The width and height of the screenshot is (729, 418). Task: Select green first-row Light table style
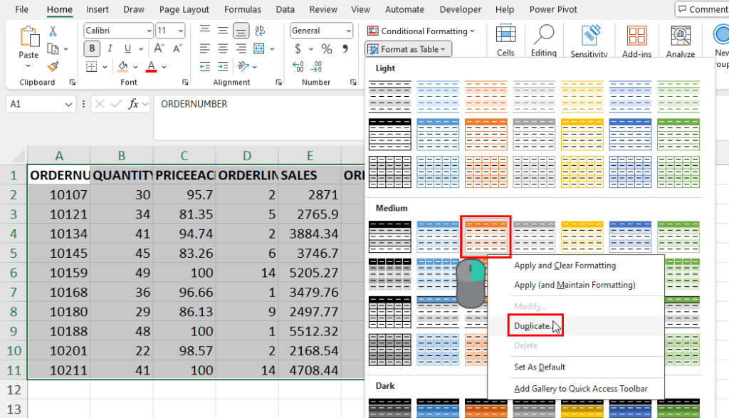tap(678, 97)
